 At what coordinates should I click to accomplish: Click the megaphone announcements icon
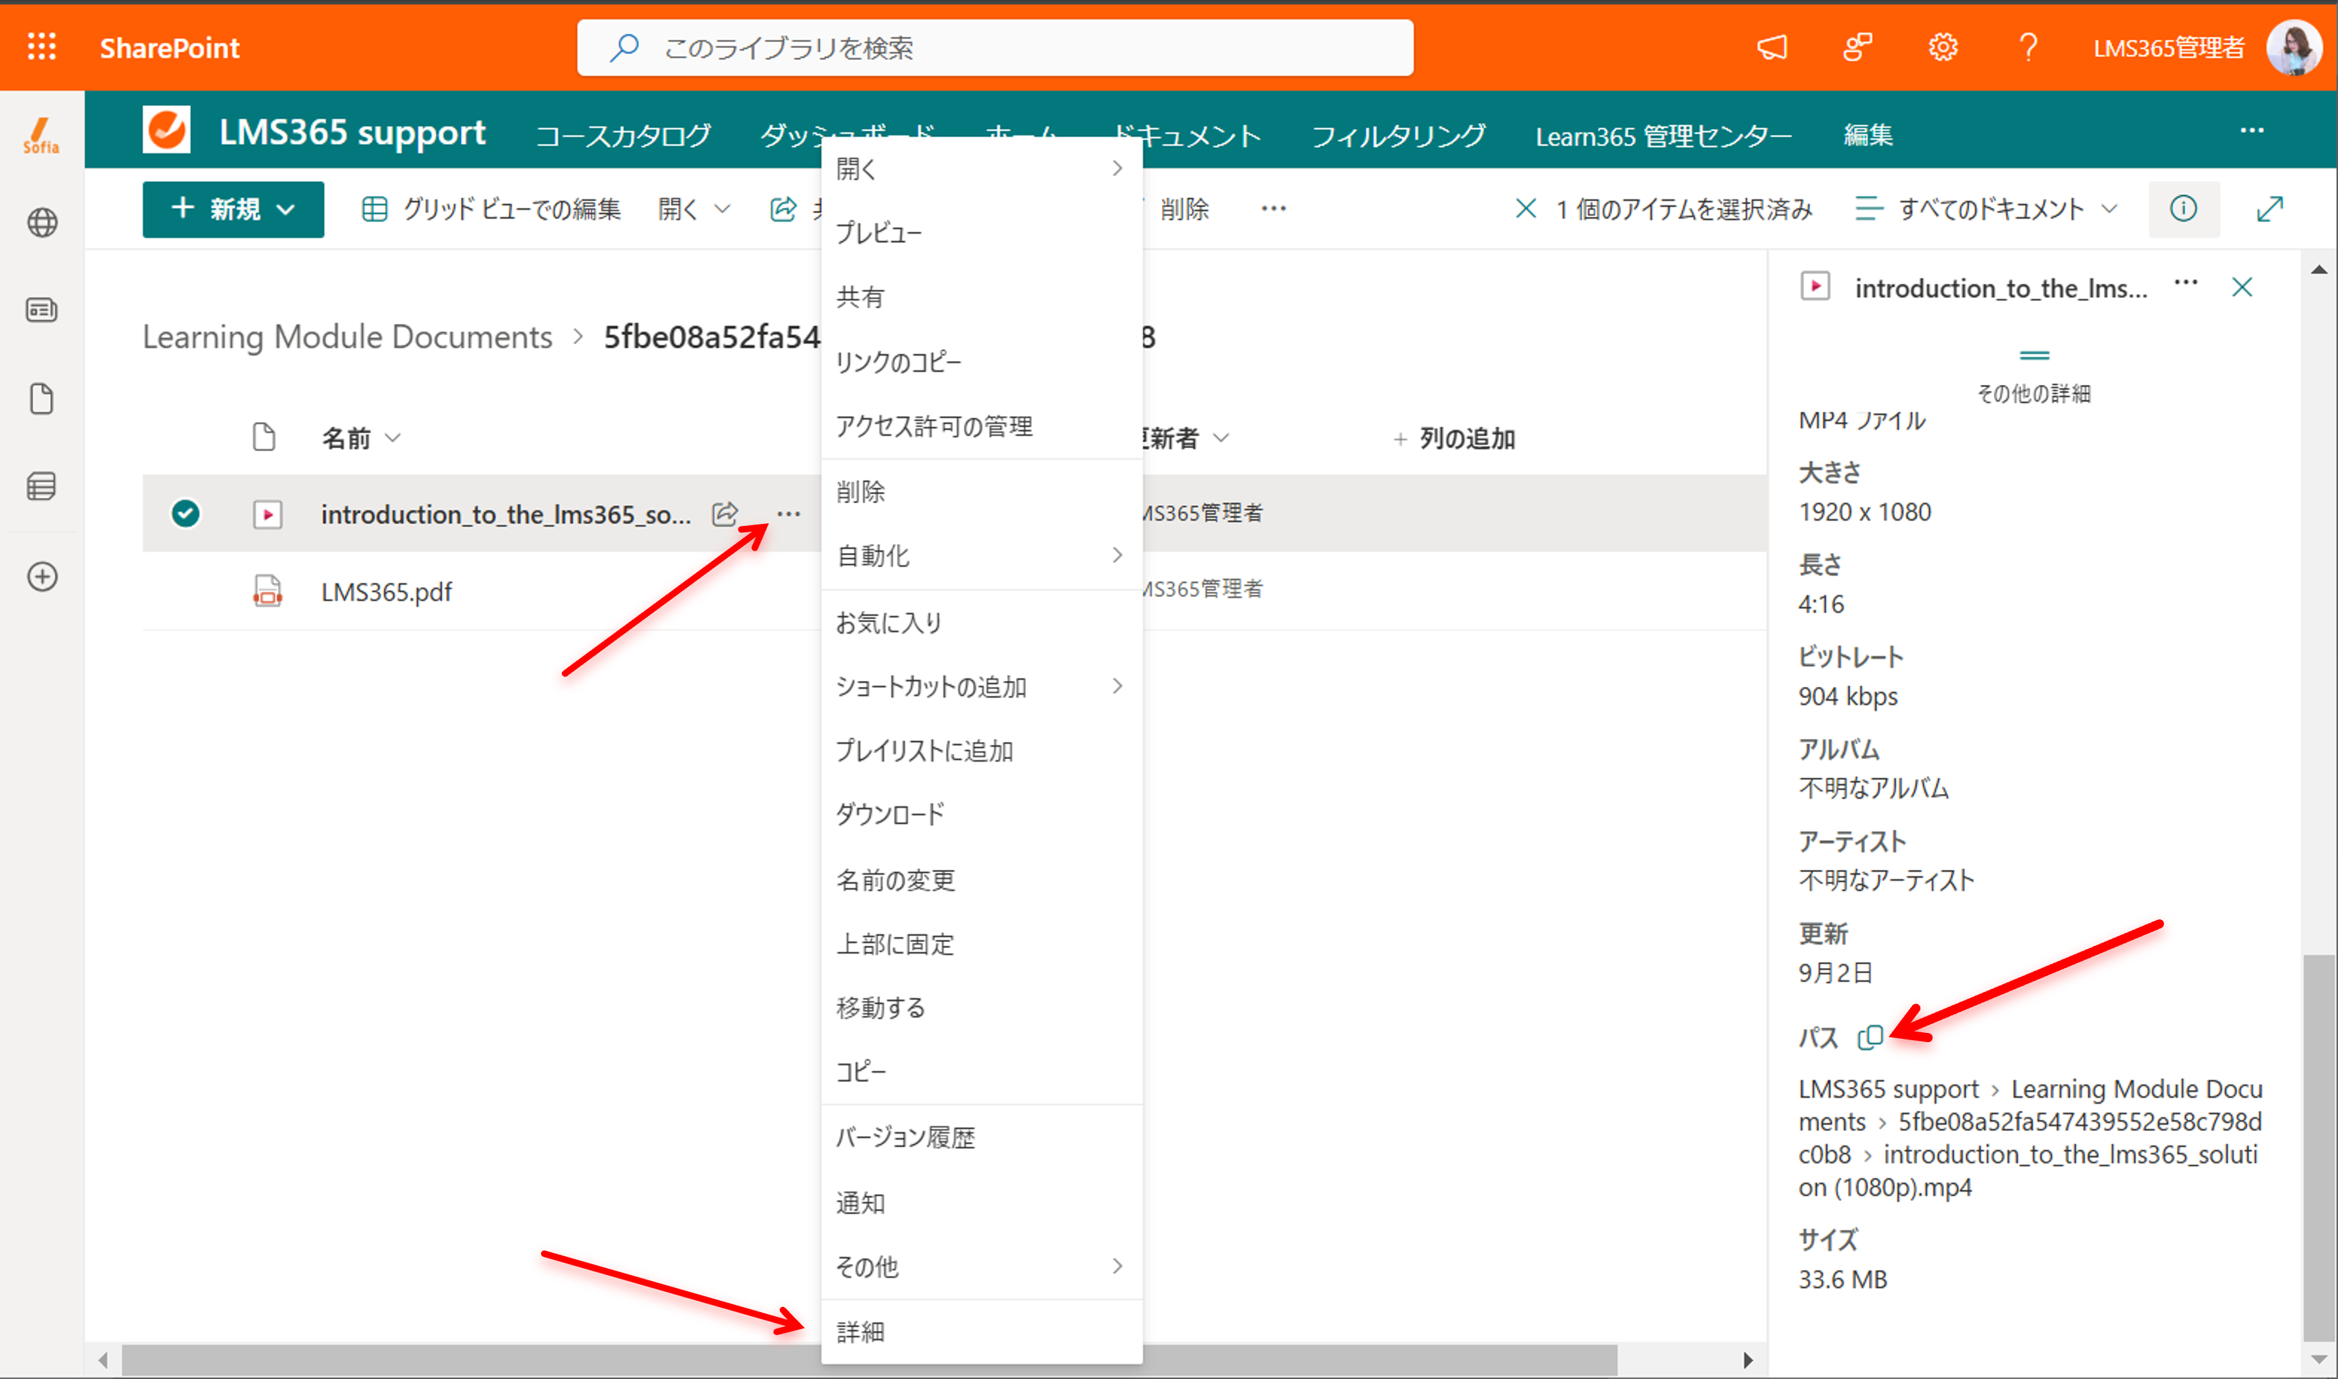(x=1772, y=47)
